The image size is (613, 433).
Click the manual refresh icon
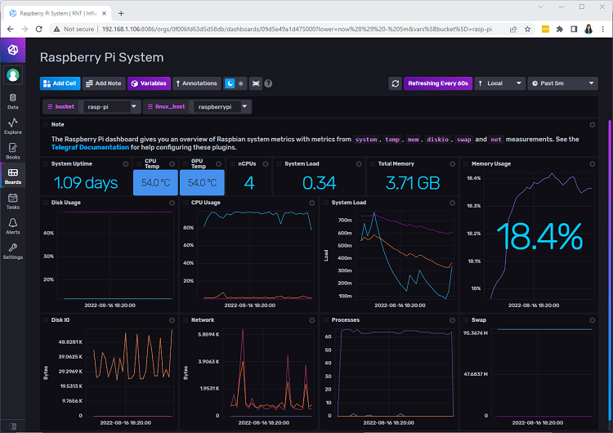(x=396, y=83)
